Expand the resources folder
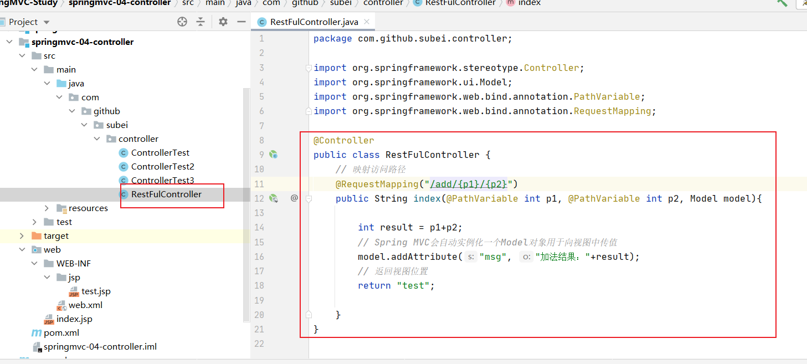The width and height of the screenshot is (807, 364). (x=47, y=208)
